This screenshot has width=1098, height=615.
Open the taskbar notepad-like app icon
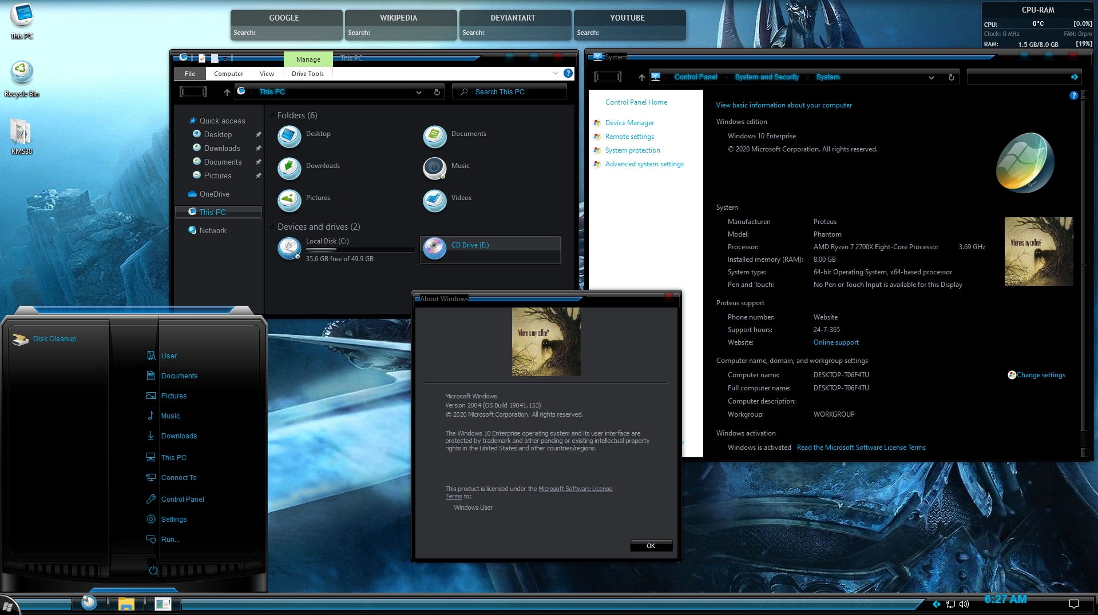(163, 604)
